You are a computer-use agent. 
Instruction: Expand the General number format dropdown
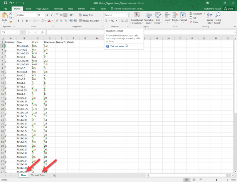coord(127,15)
